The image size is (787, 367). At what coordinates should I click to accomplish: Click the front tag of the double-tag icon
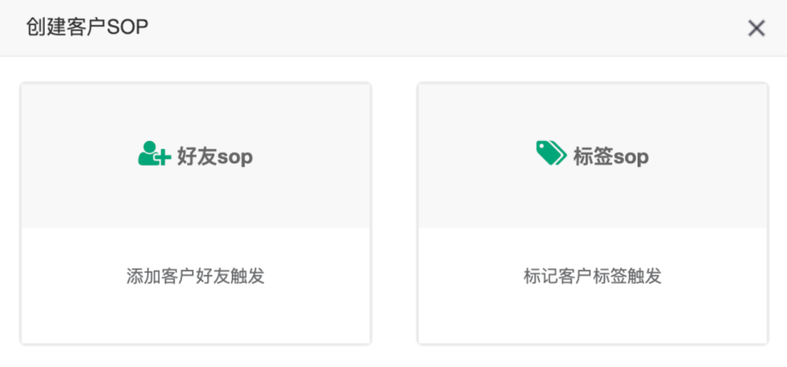tap(548, 153)
